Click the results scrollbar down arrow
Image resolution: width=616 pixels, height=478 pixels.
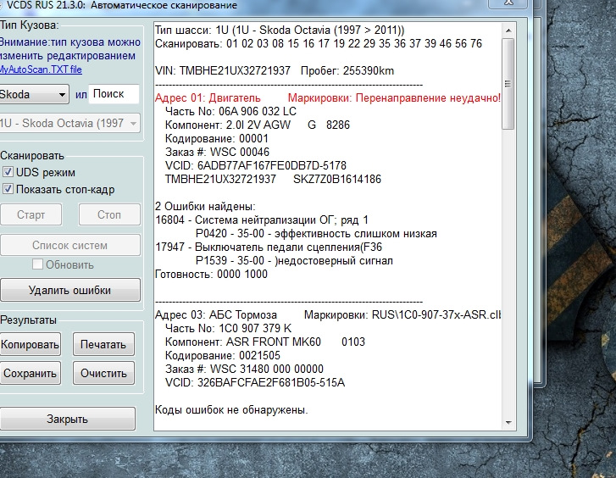[x=508, y=423]
